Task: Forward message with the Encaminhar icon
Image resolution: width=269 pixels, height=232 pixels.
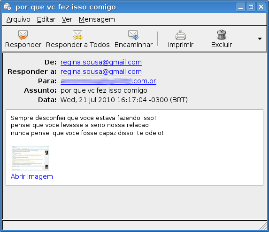Action: pos(133,35)
